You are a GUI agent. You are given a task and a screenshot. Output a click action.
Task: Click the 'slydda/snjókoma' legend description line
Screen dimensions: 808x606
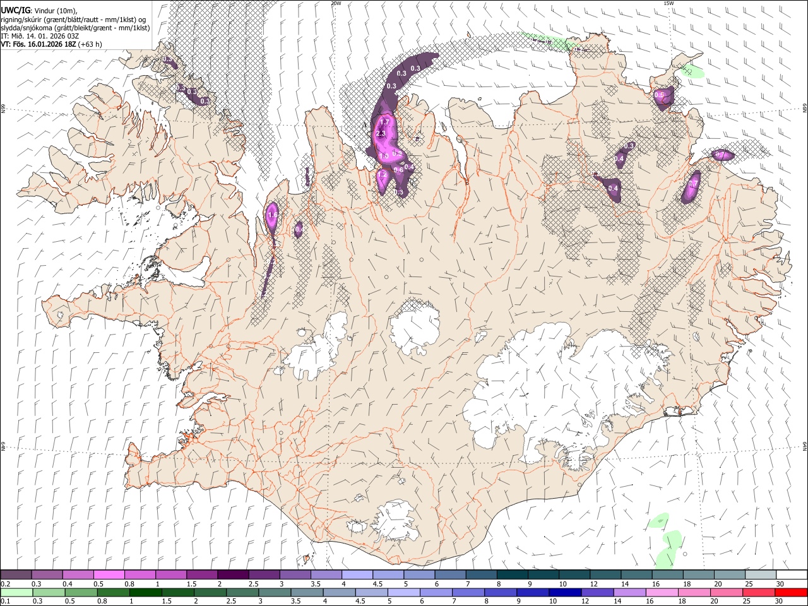[75, 27]
